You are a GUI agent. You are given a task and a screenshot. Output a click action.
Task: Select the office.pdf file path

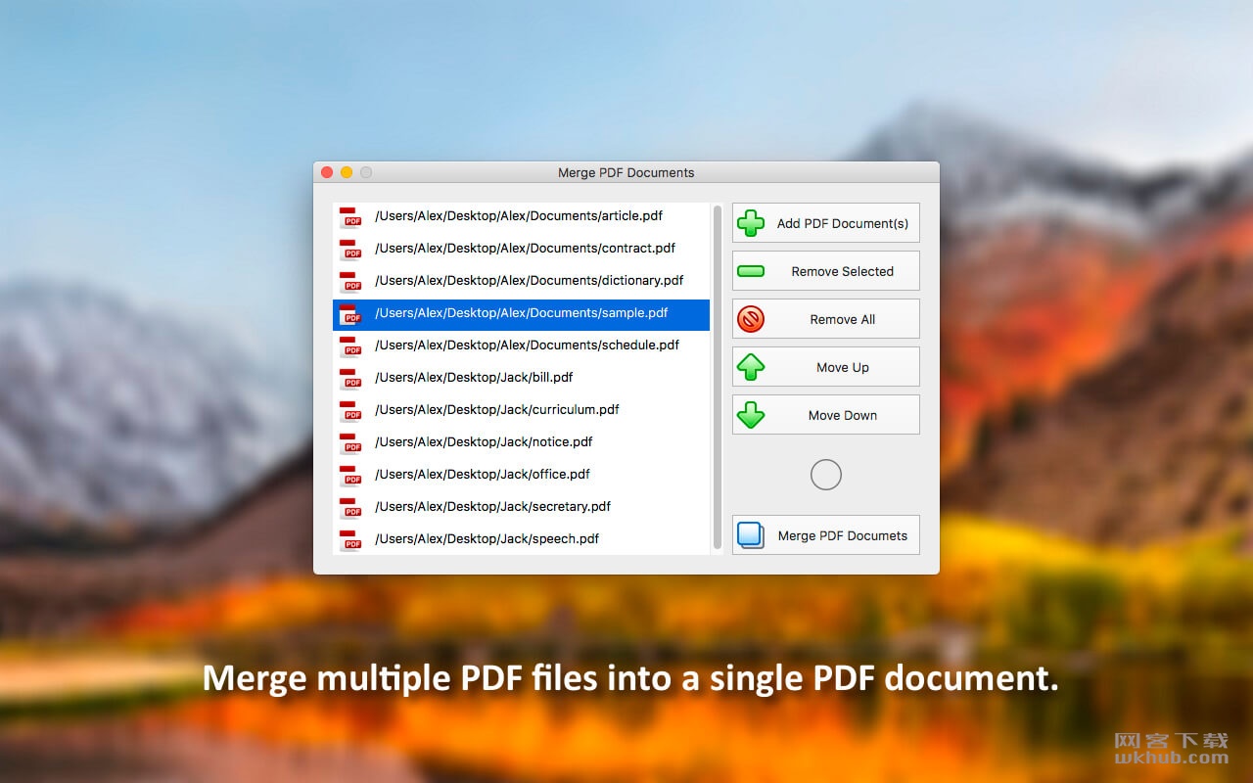point(483,474)
